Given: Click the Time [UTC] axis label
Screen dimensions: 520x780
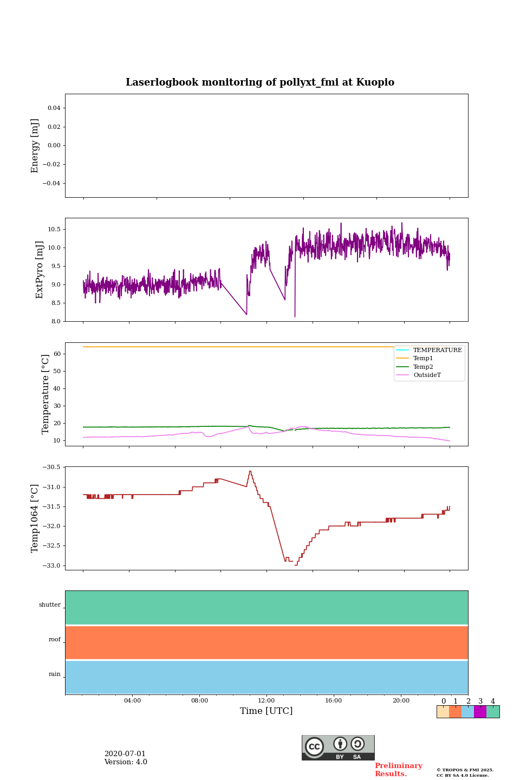Looking at the screenshot, I should pos(266,711).
